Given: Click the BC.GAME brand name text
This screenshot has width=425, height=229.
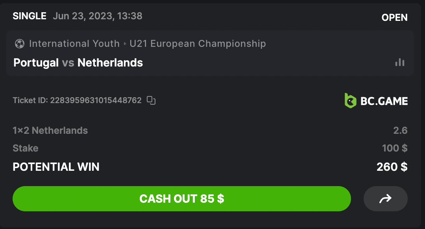Looking at the screenshot, I should tap(384, 101).
